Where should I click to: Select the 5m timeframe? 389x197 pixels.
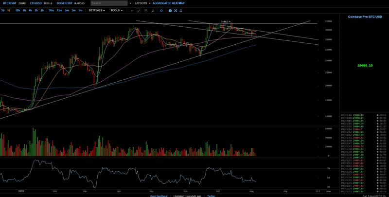[67, 10]
